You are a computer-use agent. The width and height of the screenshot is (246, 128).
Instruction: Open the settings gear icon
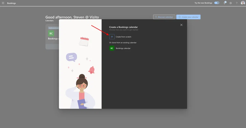tap(231, 3)
